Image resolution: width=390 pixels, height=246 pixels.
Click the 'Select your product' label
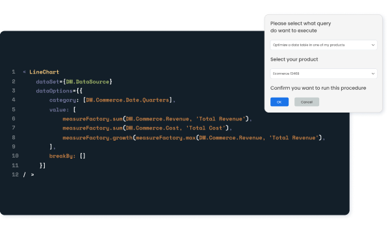coord(294,59)
